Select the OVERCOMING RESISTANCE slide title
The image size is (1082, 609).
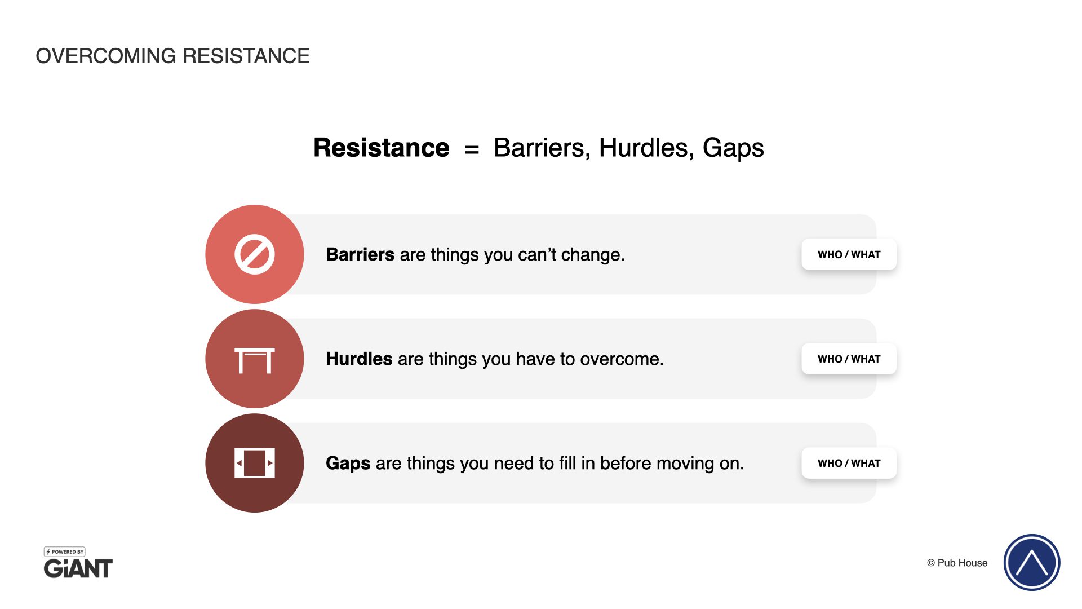click(x=172, y=56)
